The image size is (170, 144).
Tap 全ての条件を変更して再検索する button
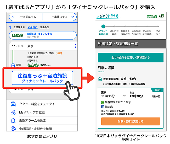(x=131, y=57)
